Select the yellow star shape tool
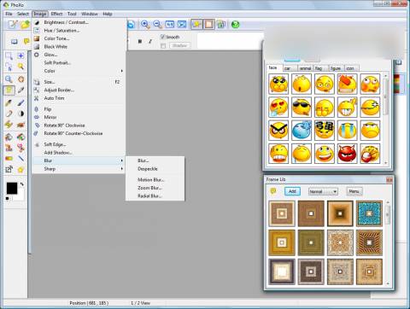The width and height of the screenshot is (410, 309). pyautogui.click(x=20, y=170)
